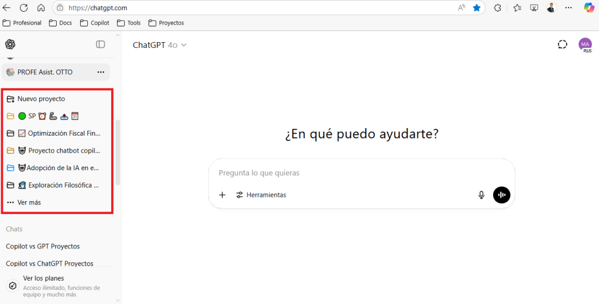Open Optimización Fiscal project
This screenshot has width=599, height=304.
click(x=64, y=133)
